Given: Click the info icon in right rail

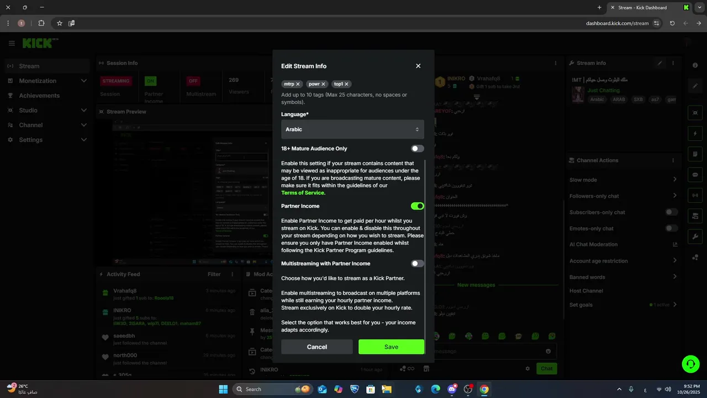Looking at the screenshot, I should [x=695, y=65].
